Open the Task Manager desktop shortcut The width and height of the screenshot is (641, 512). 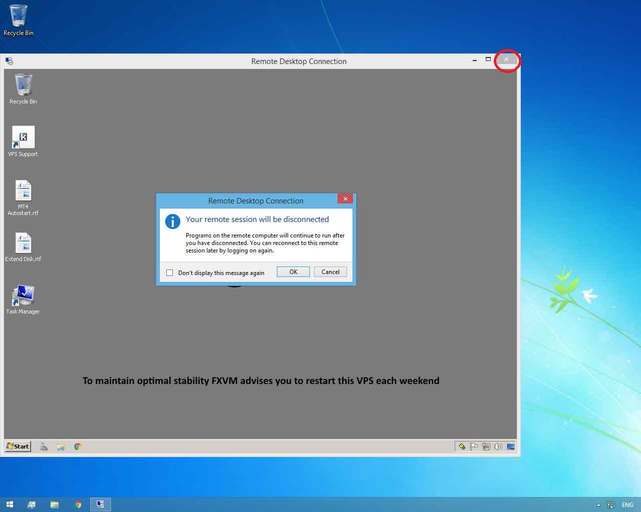[x=23, y=296]
